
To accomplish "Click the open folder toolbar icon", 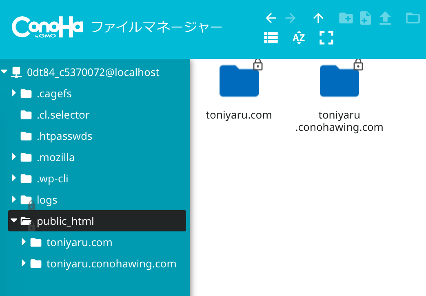I will coord(413,18).
